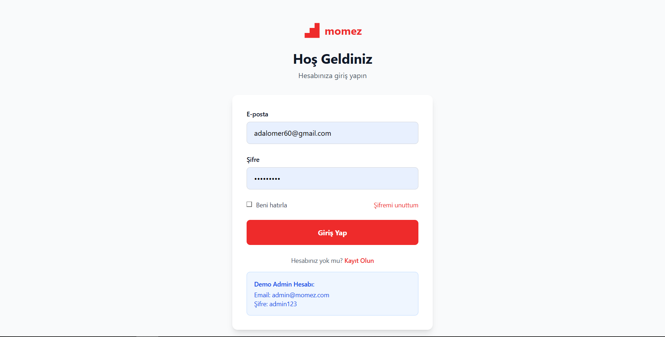The image size is (665, 337).
Task: Click the Şifre label above password field
Action: (253, 160)
